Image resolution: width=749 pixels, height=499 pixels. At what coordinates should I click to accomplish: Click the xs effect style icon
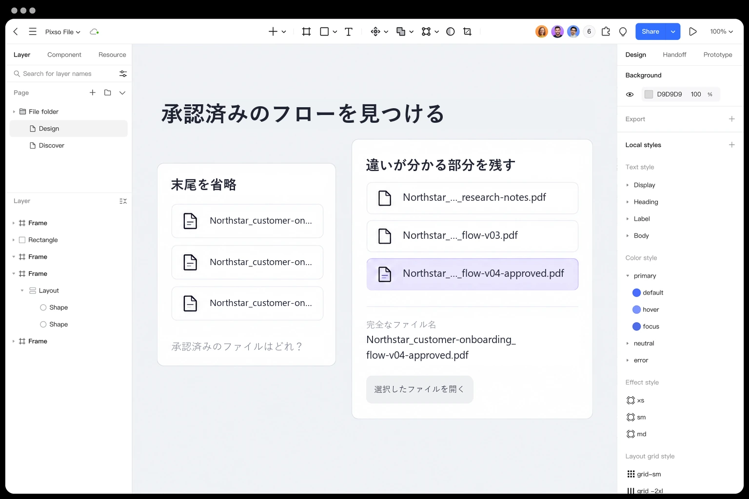[631, 401]
